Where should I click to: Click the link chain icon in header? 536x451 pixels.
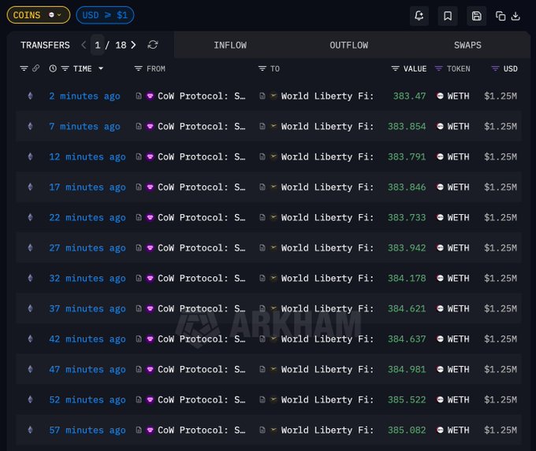35,68
